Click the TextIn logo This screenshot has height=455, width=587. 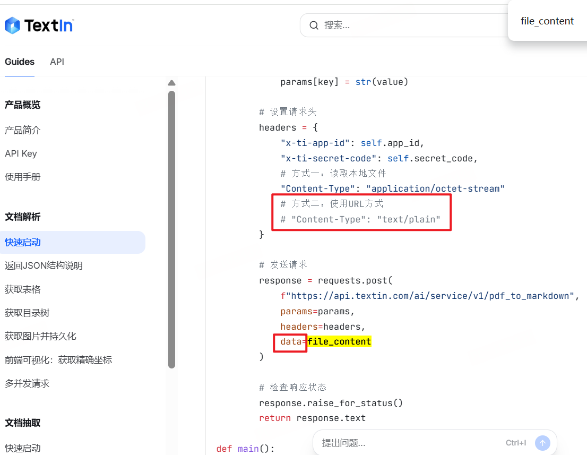click(x=39, y=25)
